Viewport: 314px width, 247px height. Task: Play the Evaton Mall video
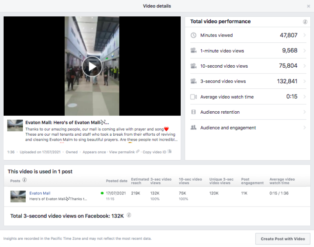92,66
